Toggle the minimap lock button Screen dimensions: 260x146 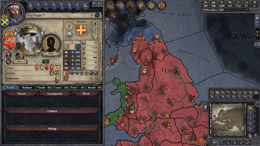pyautogui.click(x=250, y=136)
